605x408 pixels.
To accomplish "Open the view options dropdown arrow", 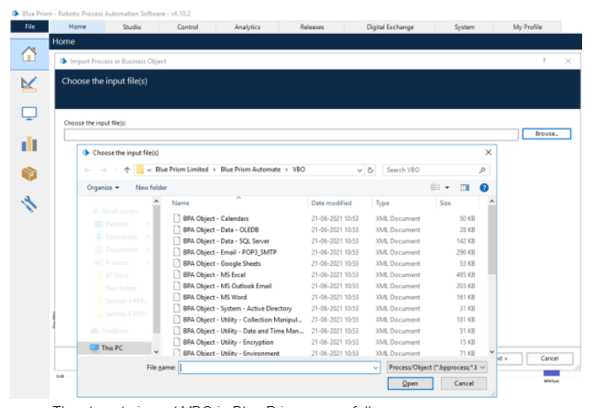I will click(x=446, y=188).
